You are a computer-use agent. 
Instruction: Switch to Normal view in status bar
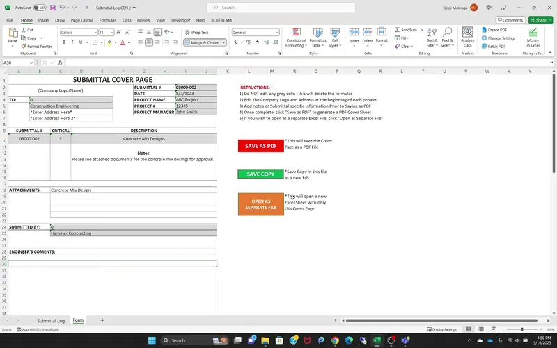[468, 329]
